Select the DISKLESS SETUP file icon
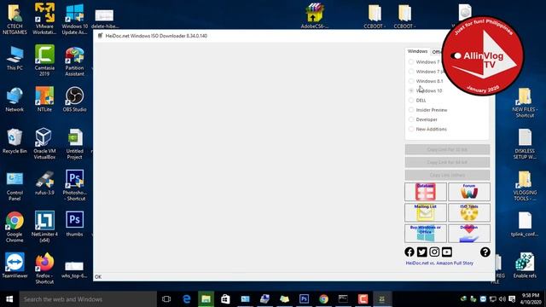546x307 pixels. [x=525, y=144]
